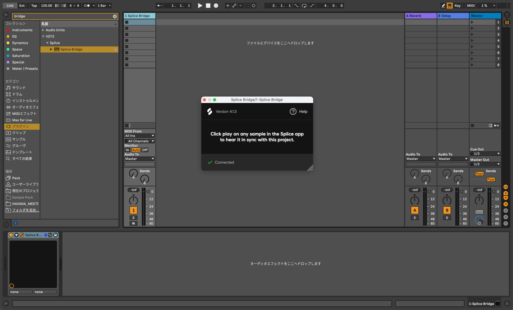This screenshot has width=513, height=310.
Task: Click the Link button
Action: pos(10,6)
